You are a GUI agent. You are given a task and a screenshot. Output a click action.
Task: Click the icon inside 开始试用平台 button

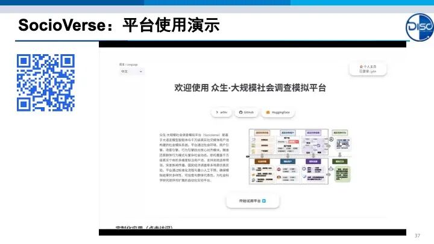tap(263, 200)
